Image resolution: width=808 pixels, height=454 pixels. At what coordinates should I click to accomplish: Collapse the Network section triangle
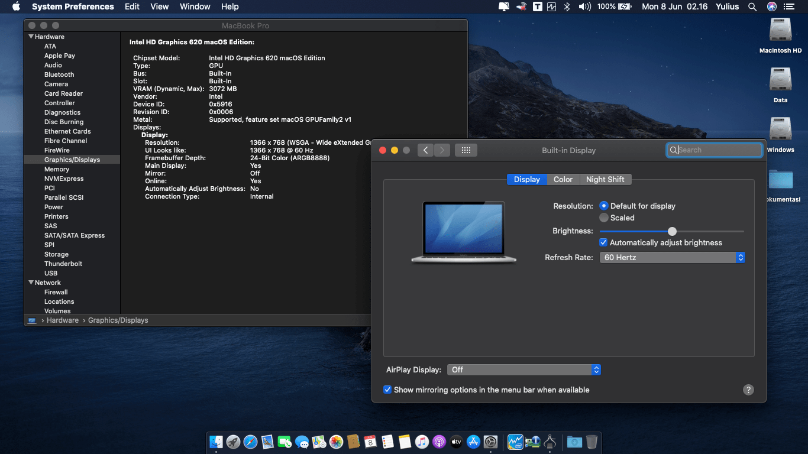click(x=31, y=283)
